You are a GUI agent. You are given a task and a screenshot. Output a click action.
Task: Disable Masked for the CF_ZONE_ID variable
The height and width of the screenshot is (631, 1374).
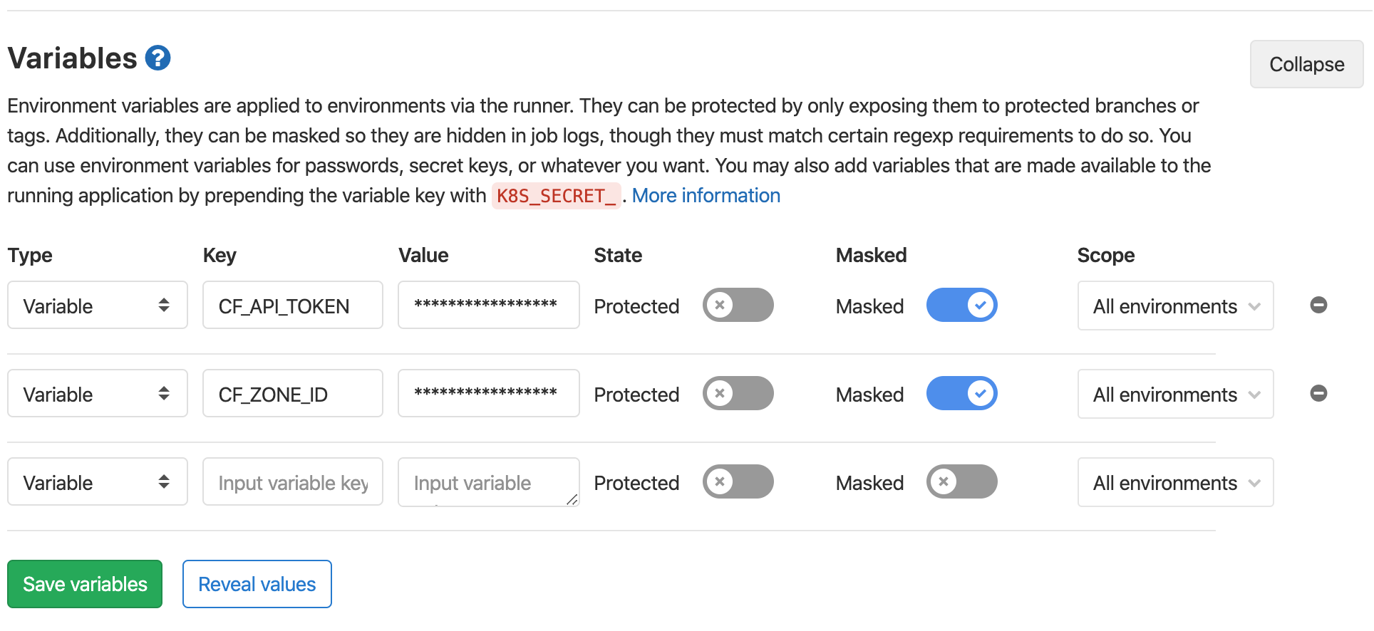(962, 393)
